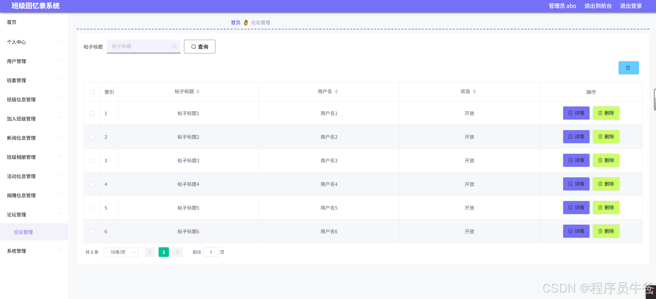Expand the 加入班级管理 sidebar menu
The height and width of the screenshot is (299, 656).
tap(34, 119)
